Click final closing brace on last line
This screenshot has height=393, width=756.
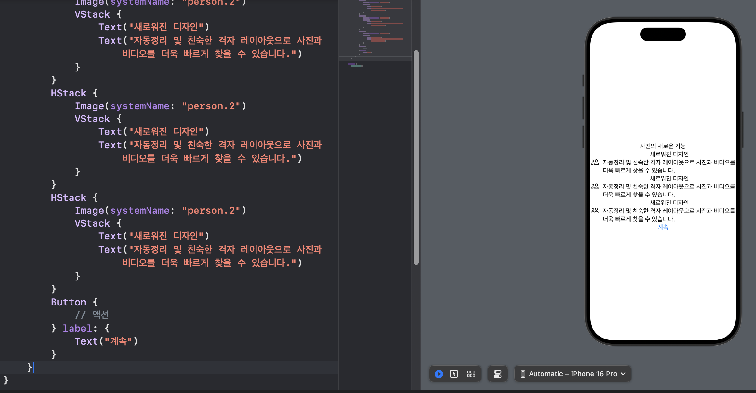pyautogui.click(x=6, y=380)
